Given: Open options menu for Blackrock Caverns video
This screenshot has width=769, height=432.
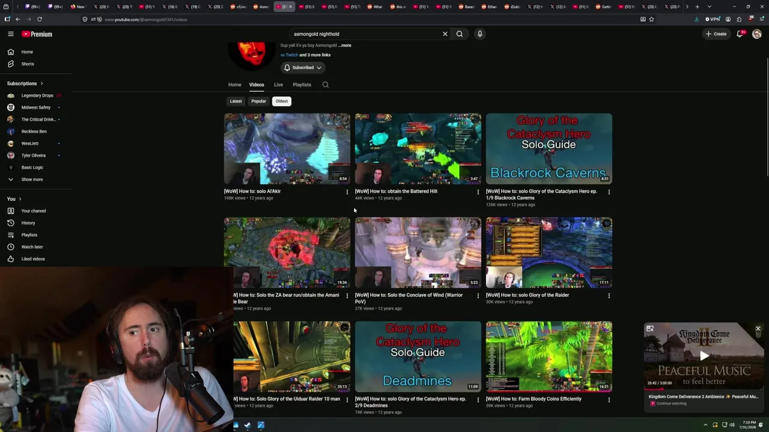Looking at the screenshot, I should [609, 192].
